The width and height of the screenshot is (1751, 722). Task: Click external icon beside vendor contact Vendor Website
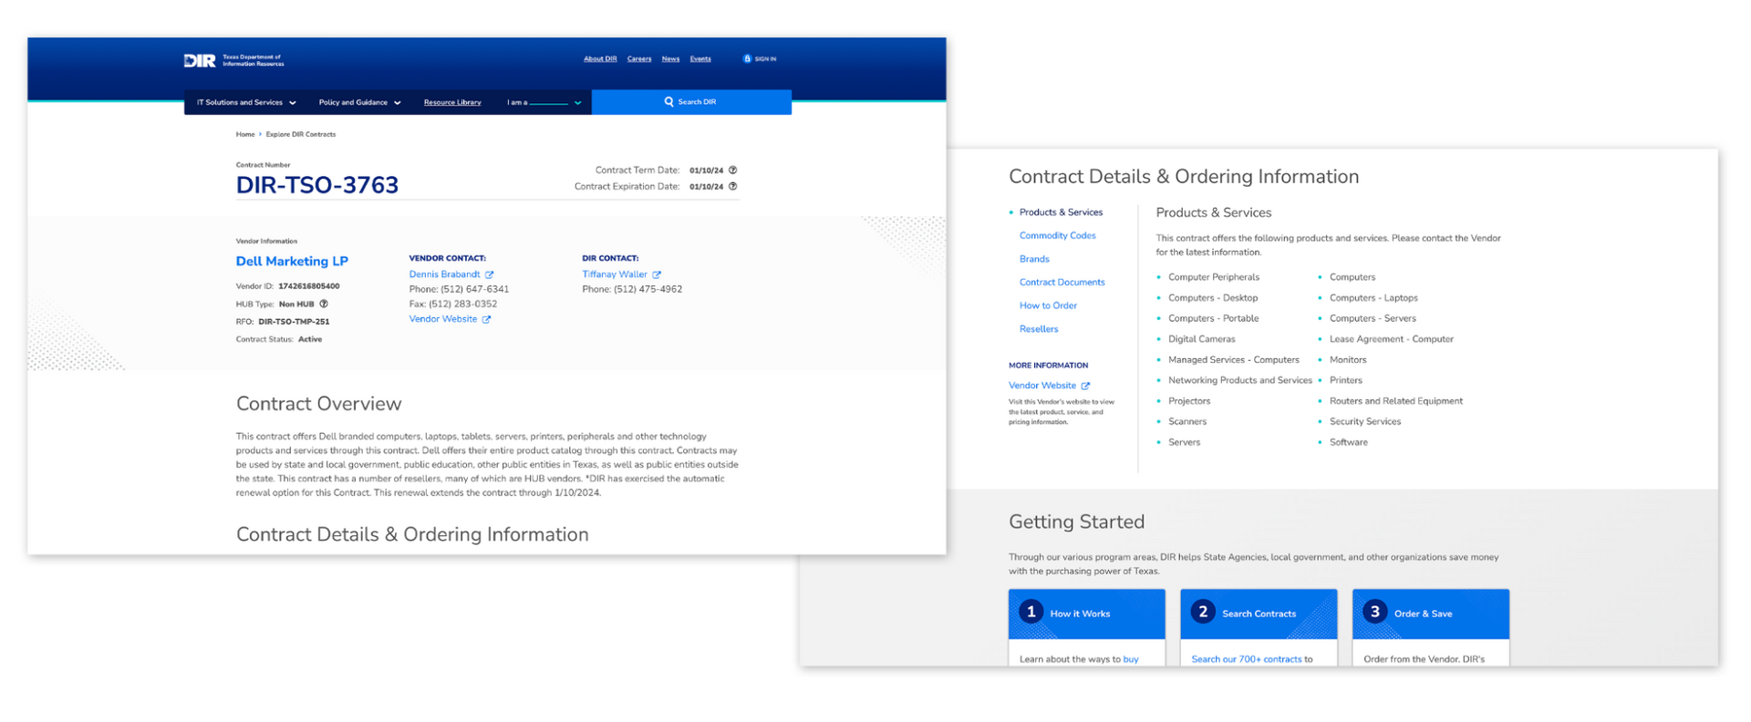coord(486,320)
